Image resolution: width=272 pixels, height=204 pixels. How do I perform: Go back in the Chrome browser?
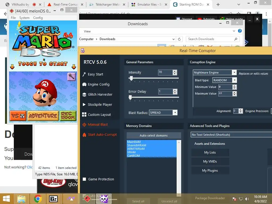(x=5, y=14)
